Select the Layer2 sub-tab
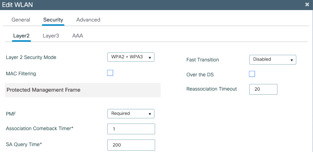This screenshot has height=152, width=313. 21,35
